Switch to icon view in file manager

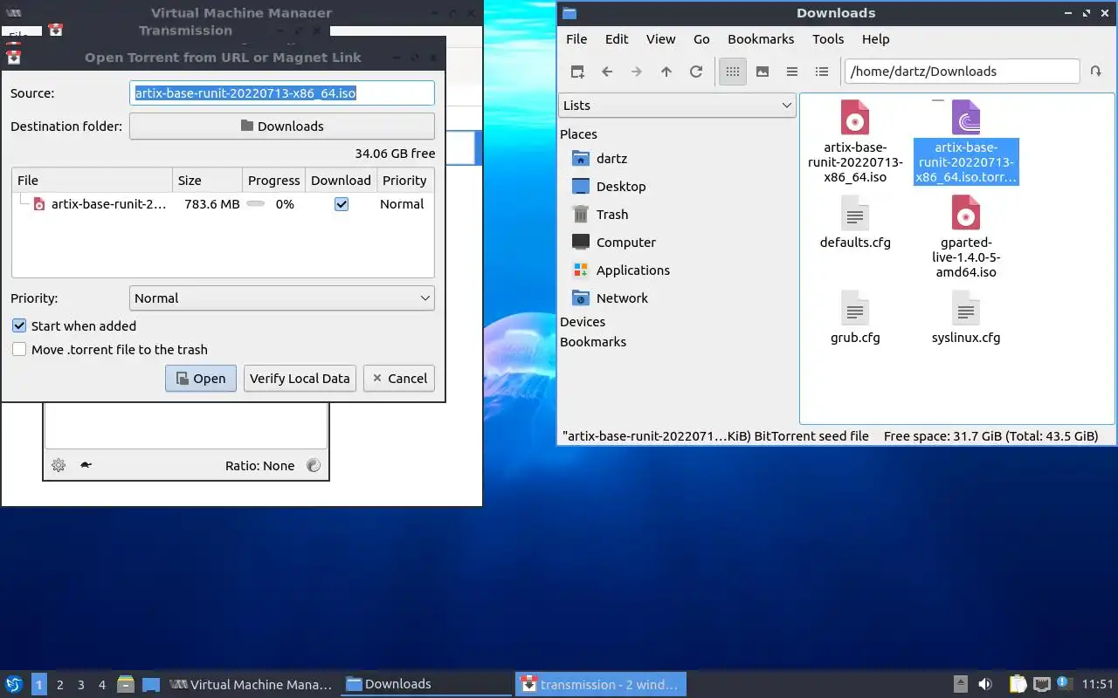click(733, 72)
